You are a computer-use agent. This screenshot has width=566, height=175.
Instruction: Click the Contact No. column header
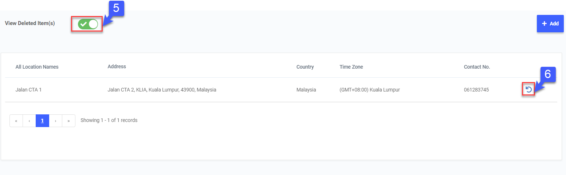click(x=477, y=67)
